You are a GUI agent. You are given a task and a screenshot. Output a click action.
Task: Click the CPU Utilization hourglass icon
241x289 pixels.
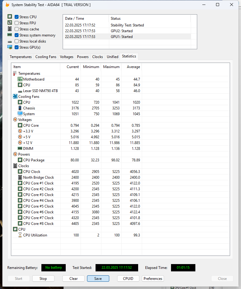coord(20,235)
